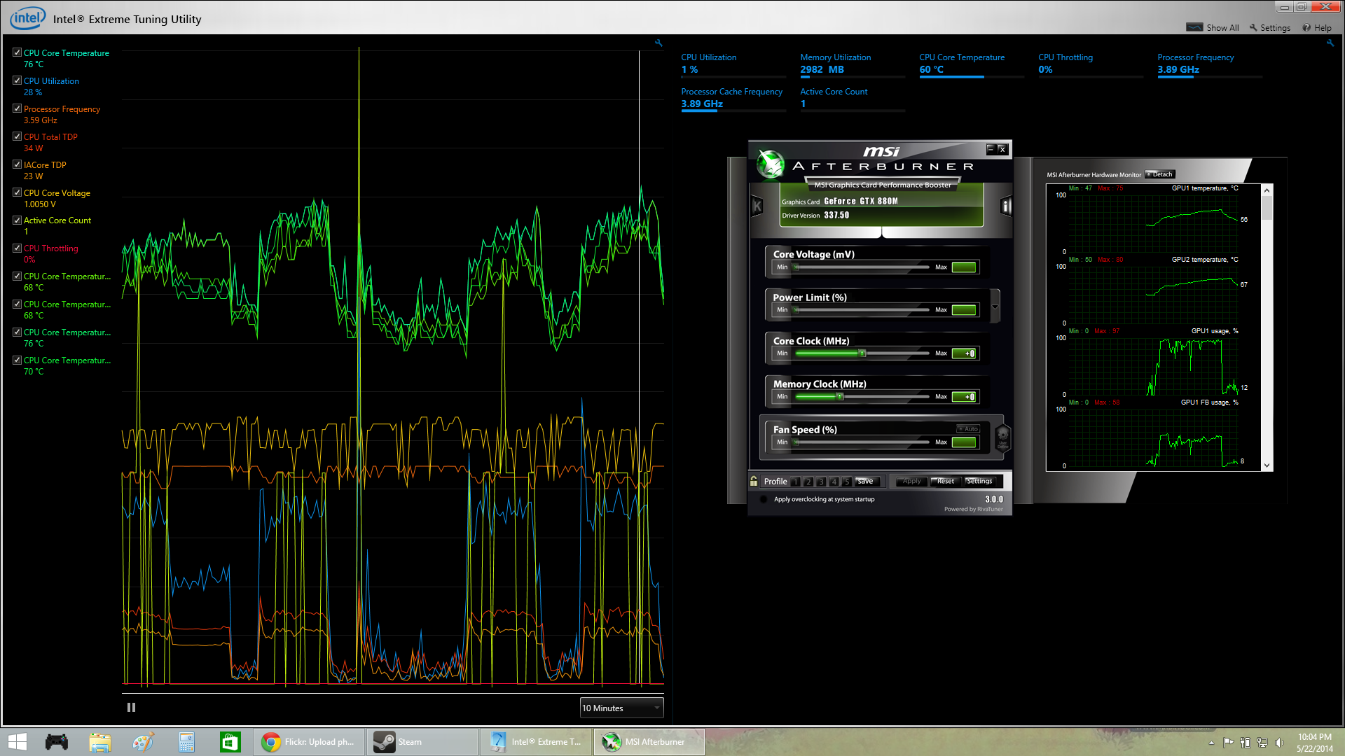Uncheck the Active Core Count graph line
The image size is (1345, 756).
[17, 220]
